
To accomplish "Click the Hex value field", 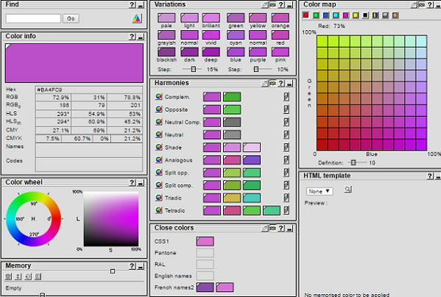I will coord(89,90).
